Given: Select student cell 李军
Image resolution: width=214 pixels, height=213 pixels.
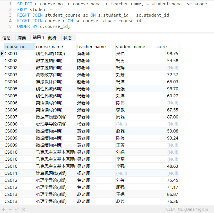Looking at the screenshot, I should (x=135, y=159).
